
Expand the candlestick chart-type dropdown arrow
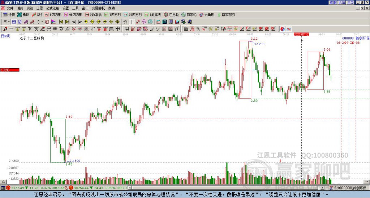[42, 22]
